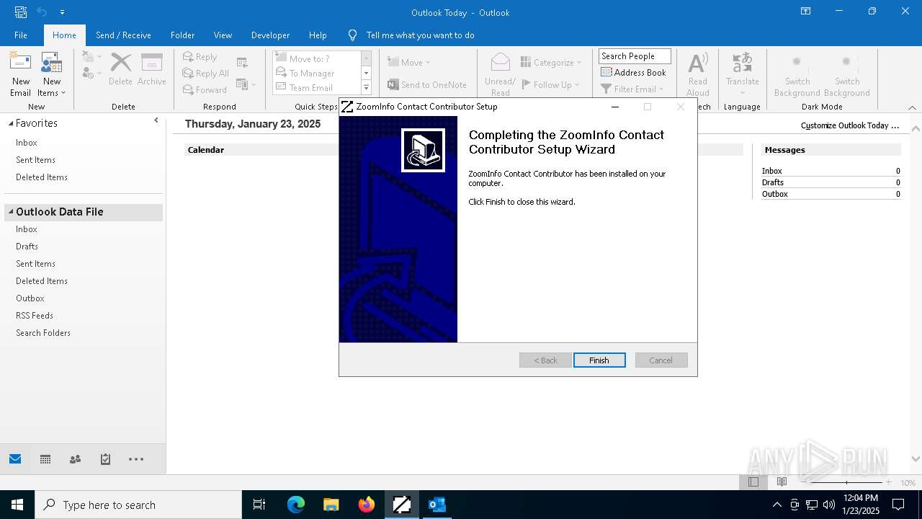Switch to the Folder tab

click(182, 35)
